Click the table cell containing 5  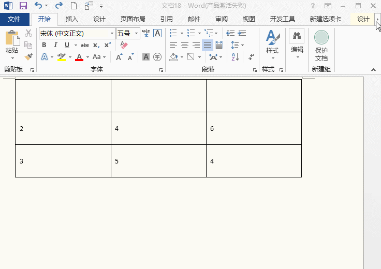tap(159, 161)
